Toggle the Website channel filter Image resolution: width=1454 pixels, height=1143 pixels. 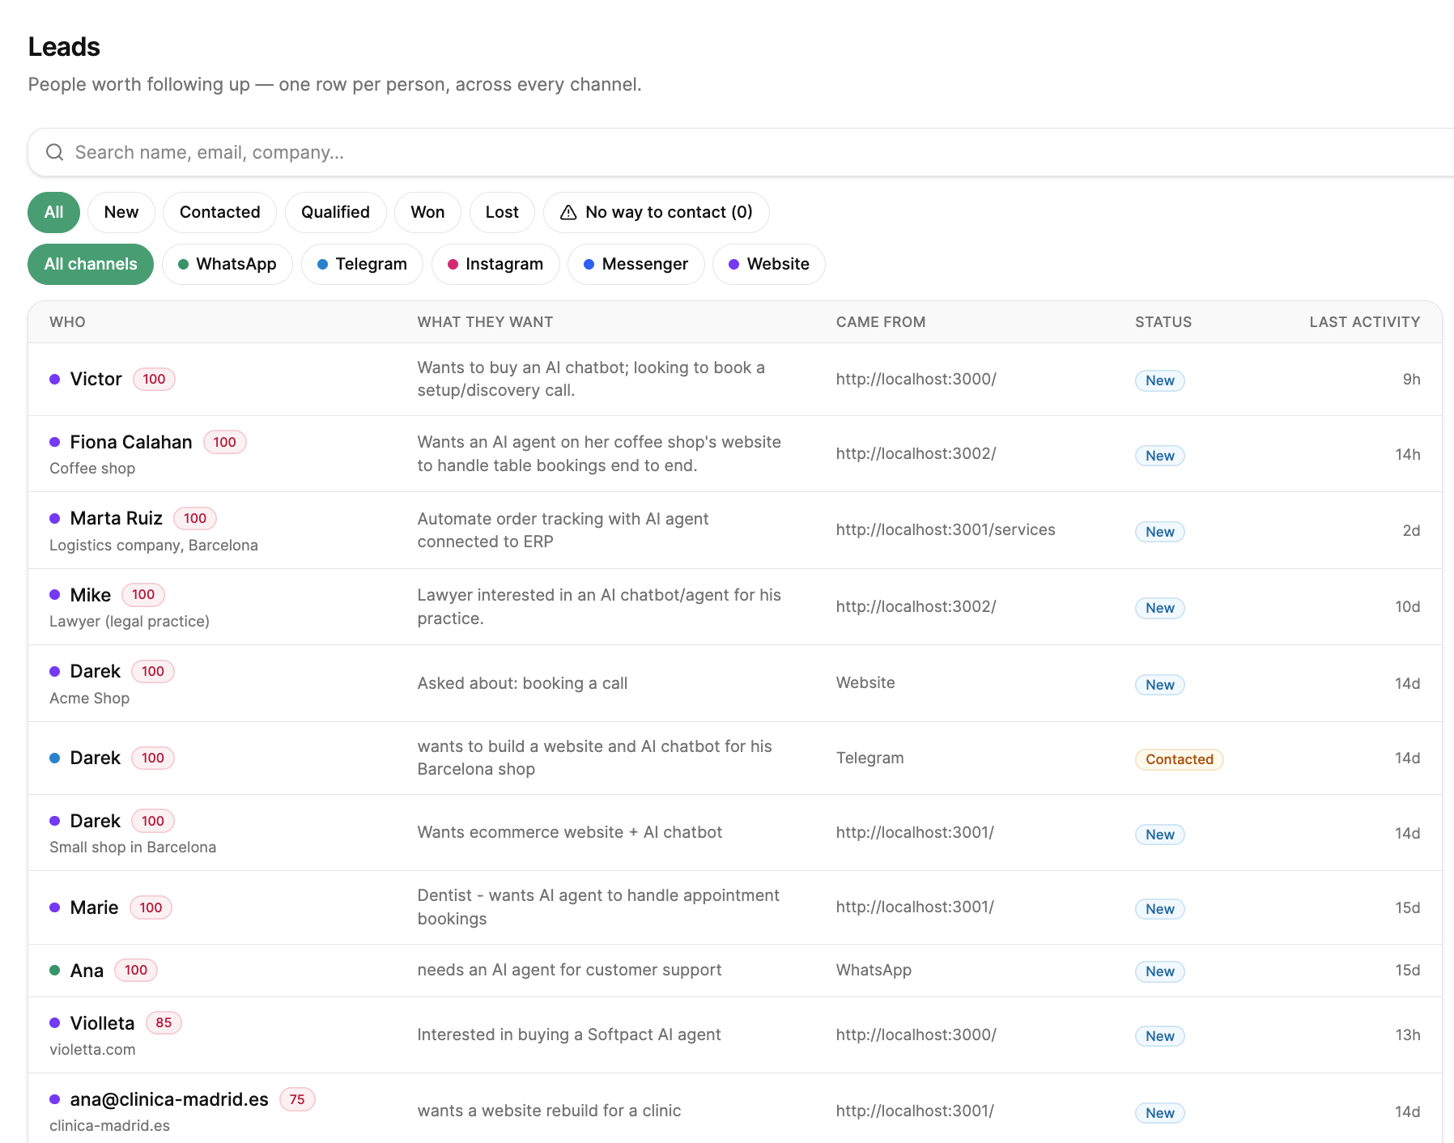(x=768, y=264)
